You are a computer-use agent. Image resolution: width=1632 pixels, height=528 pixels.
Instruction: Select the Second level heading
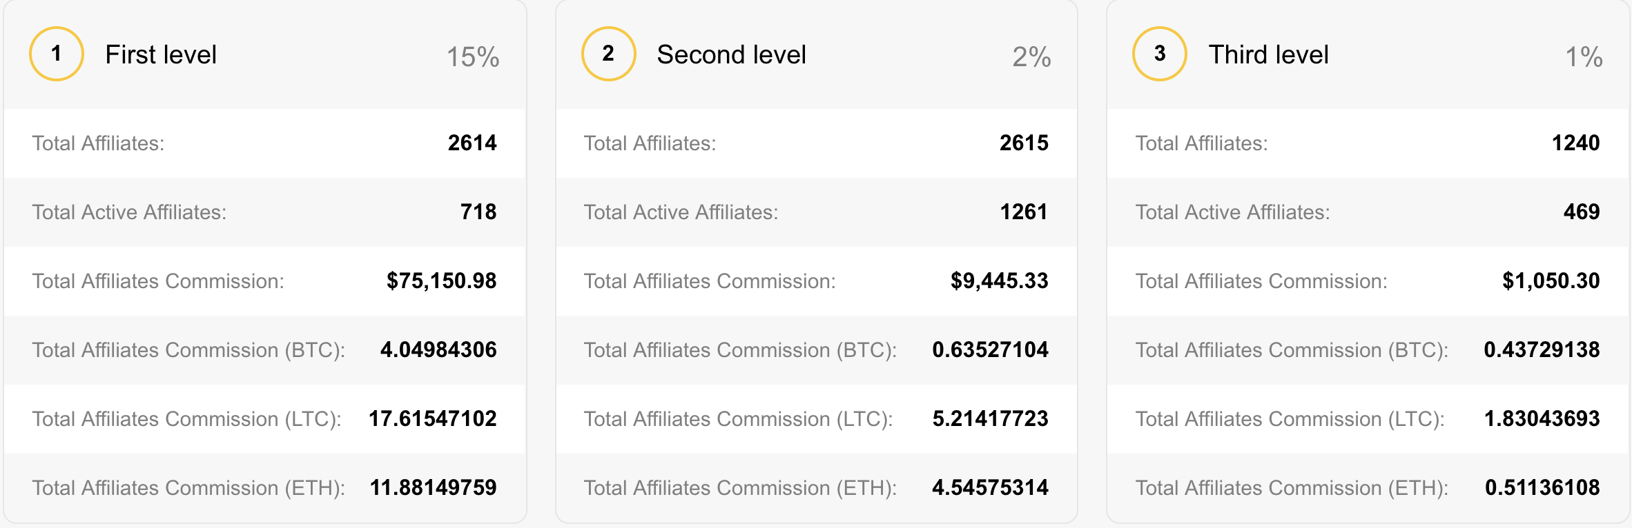tap(731, 54)
